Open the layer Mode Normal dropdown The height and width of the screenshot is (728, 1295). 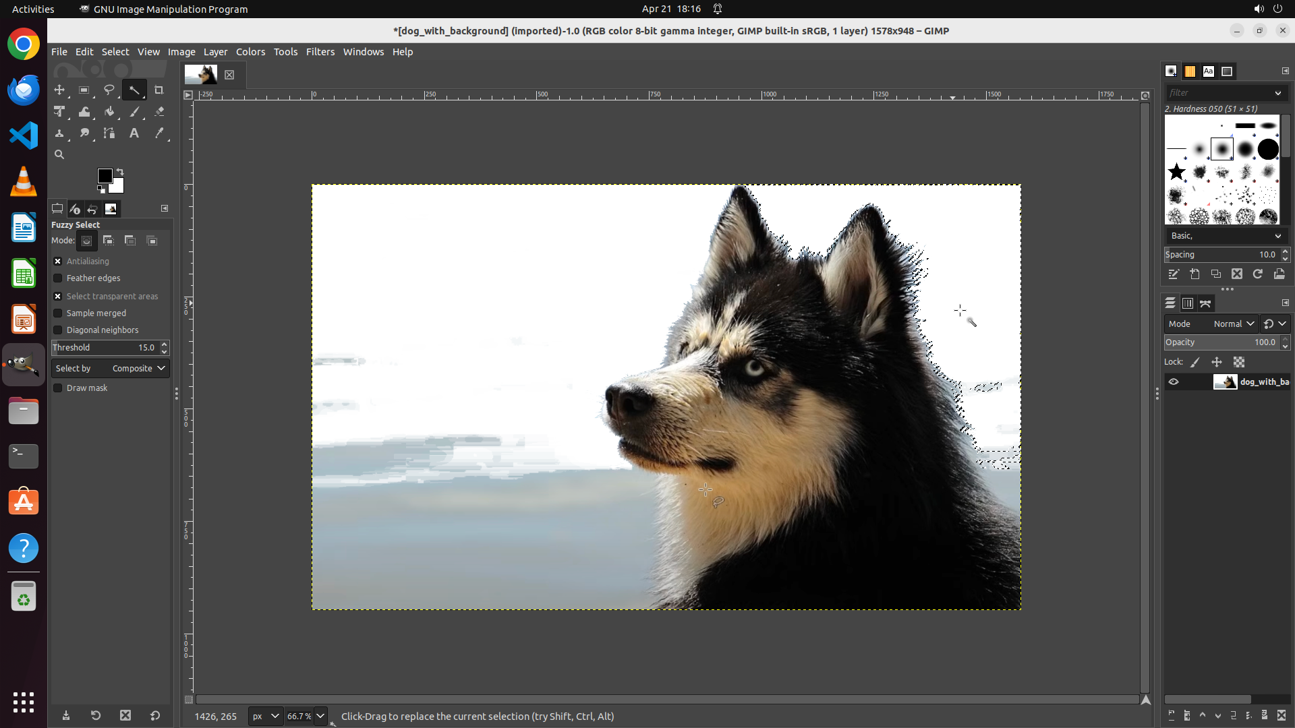1234,324
